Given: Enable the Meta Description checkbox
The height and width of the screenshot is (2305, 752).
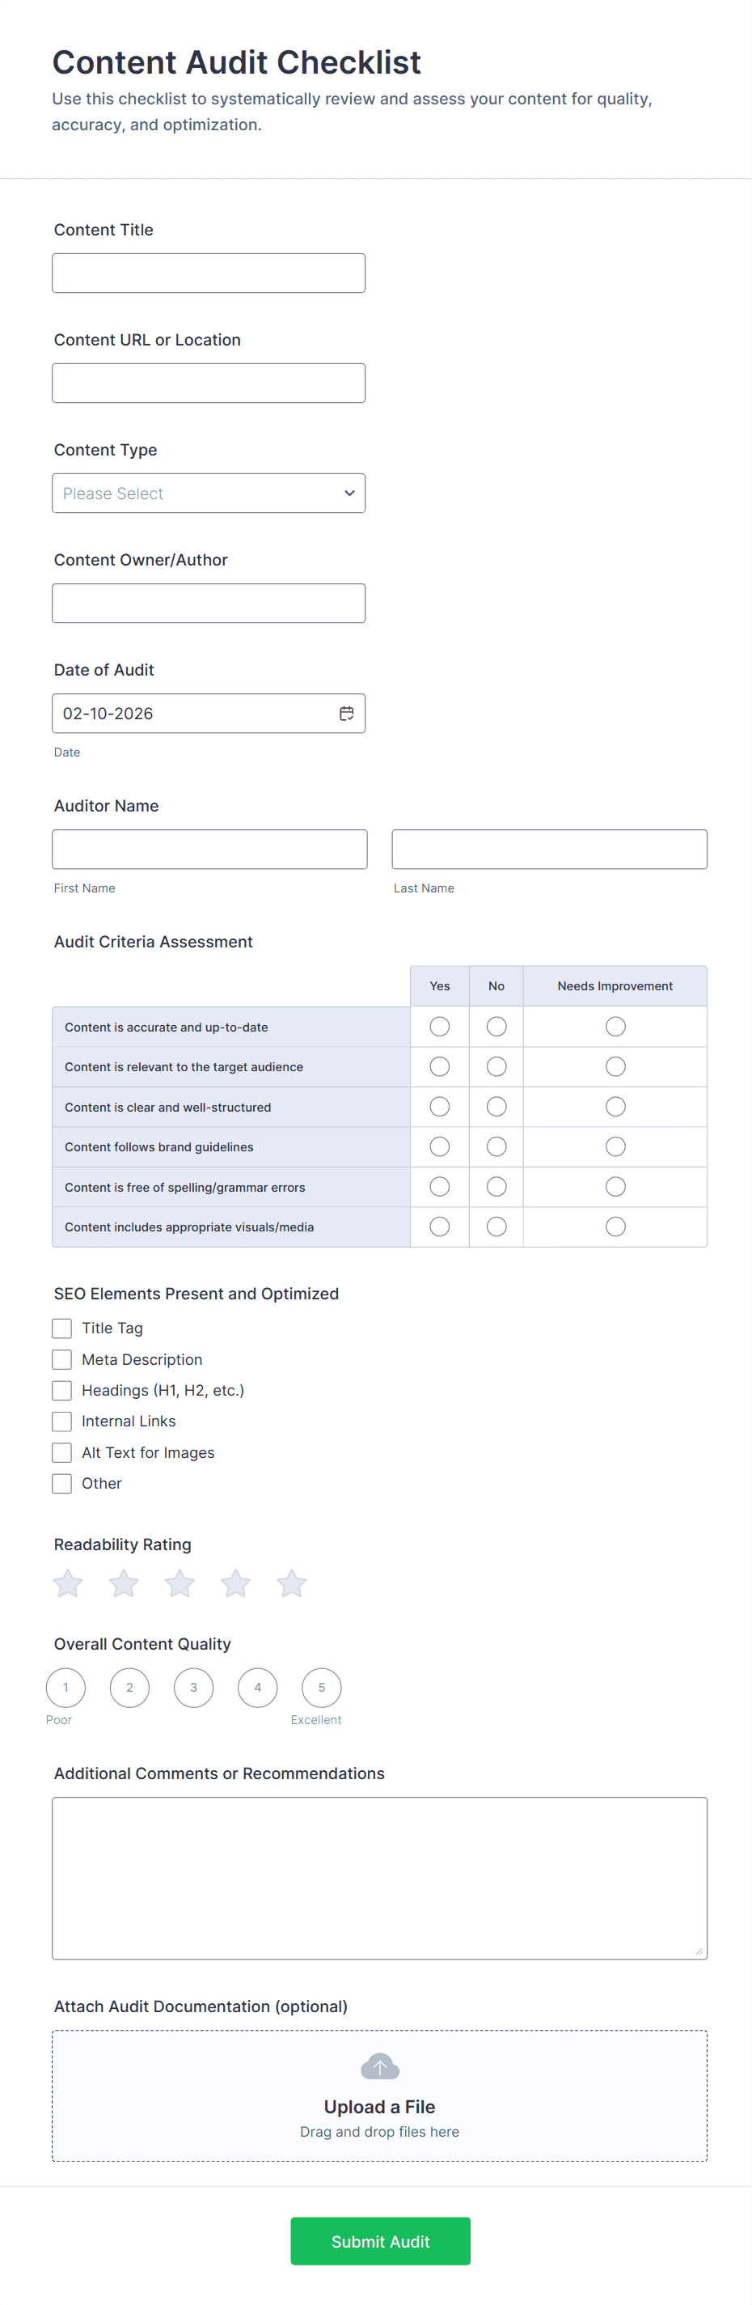Looking at the screenshot, I should [x=61, y=1359].
